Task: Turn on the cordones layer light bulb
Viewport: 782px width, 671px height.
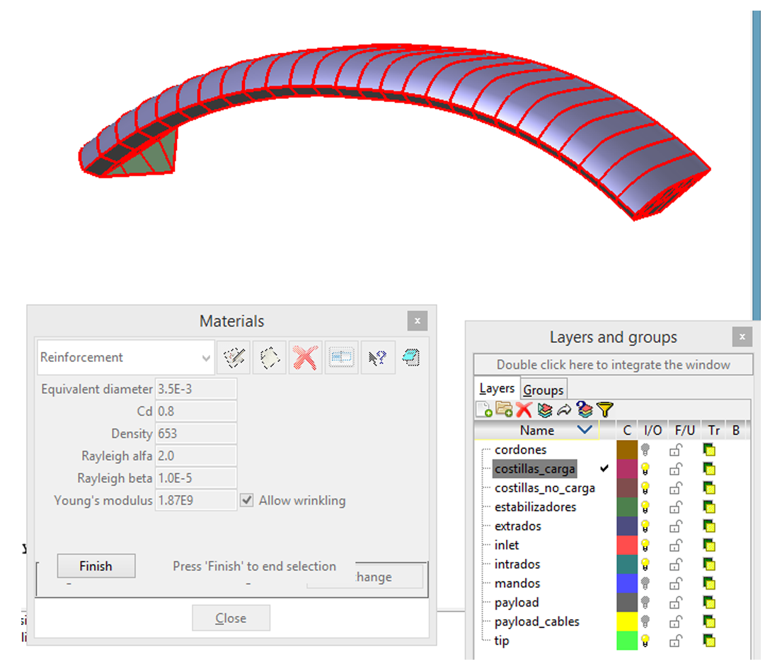Action: (x=645, y=450)
